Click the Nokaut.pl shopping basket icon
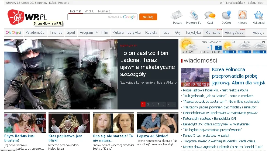The width and height of the screenshot is (269, 151). coord(258,15)
